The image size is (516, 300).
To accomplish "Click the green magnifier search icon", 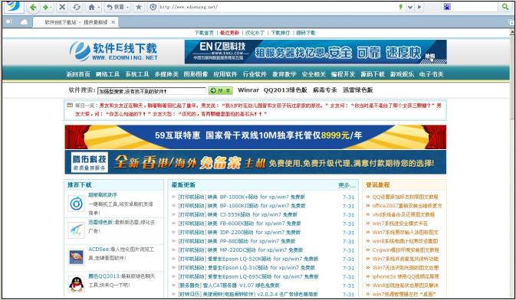I will point(505,7).
